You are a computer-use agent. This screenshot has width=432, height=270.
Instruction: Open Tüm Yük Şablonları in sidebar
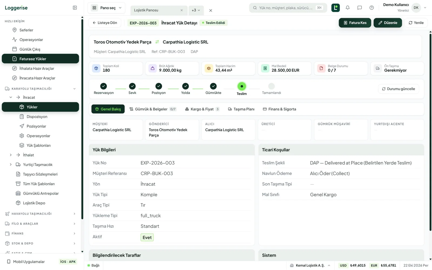40,184
